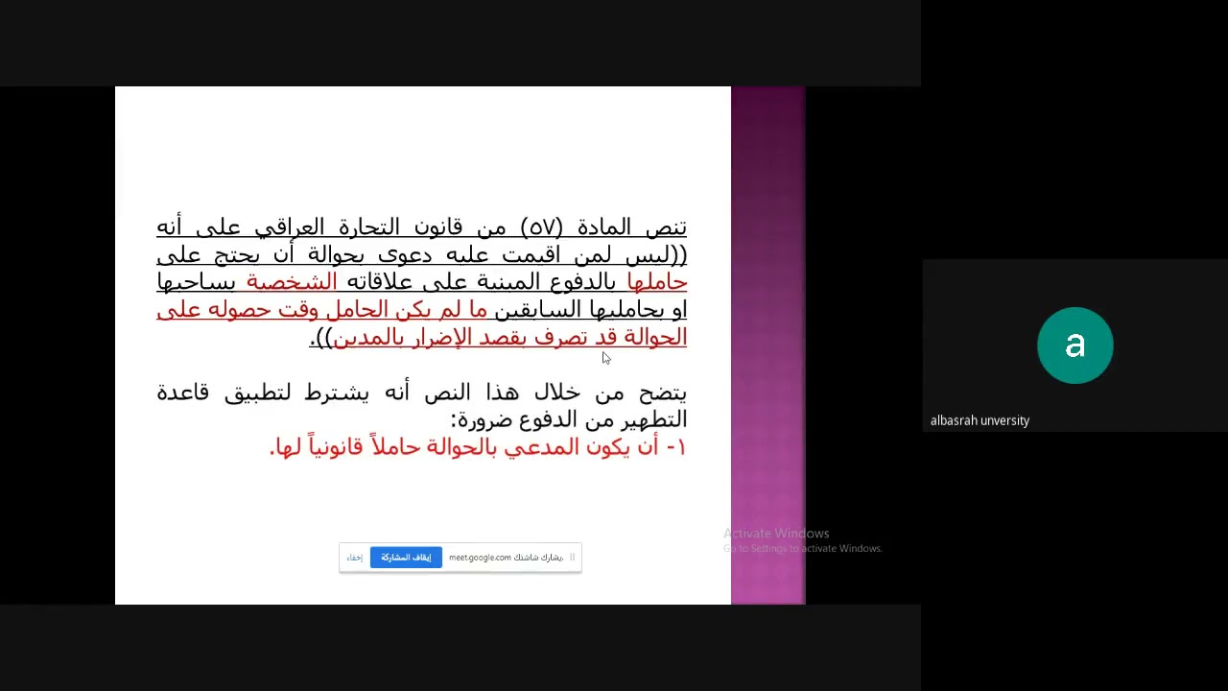Click the line التطهير من الدفوع ضرورة
The width and height of the screenshot is (1228, 691).
[x=569, y=420]
